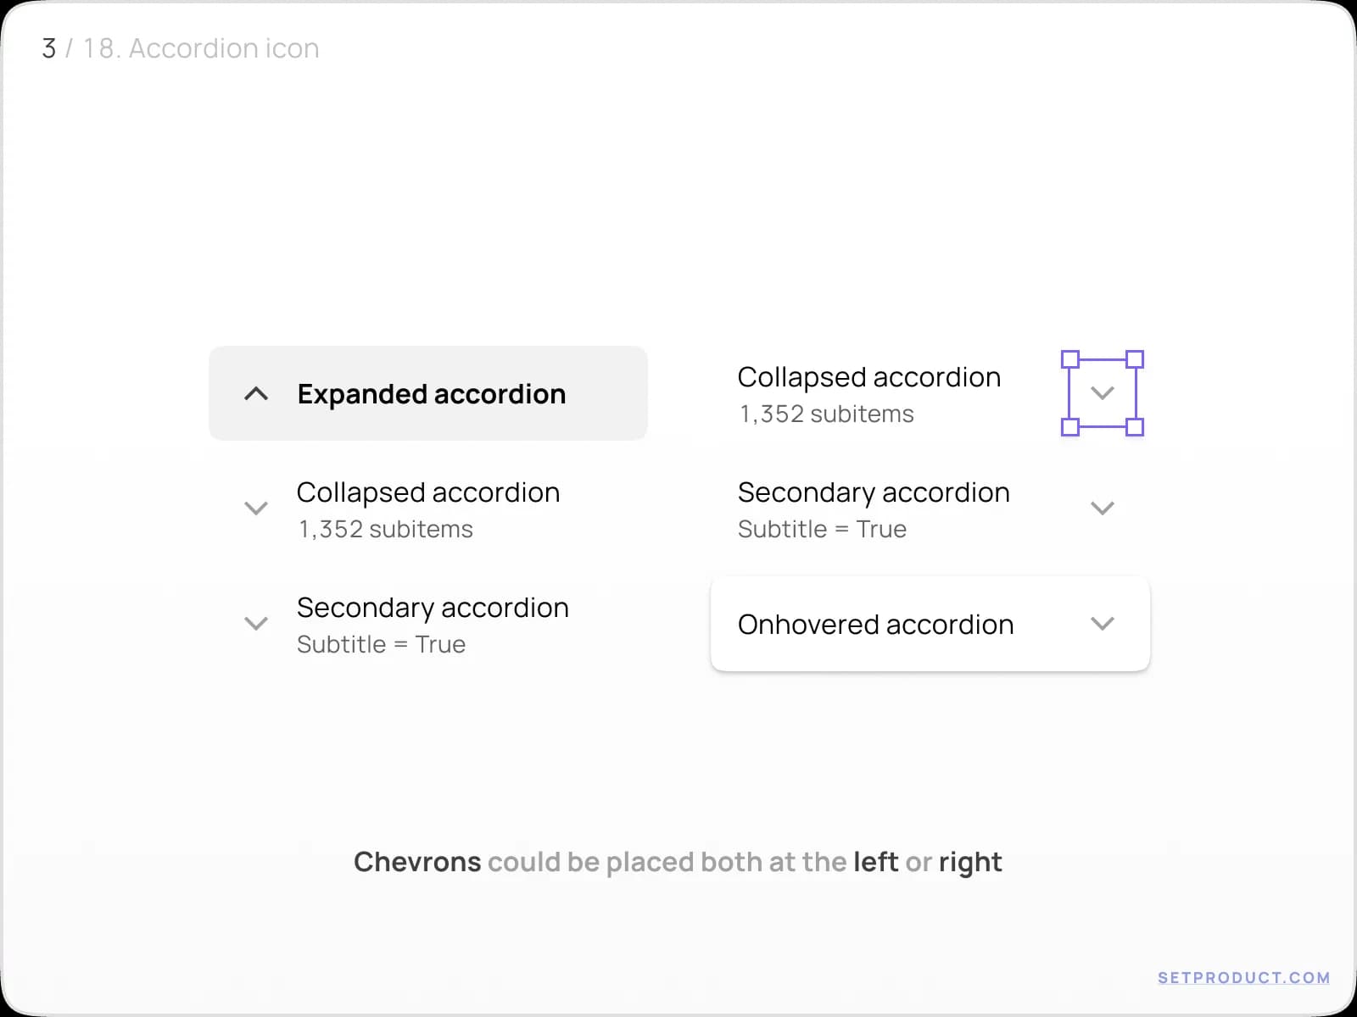Collapse the Expanded accordion
Screen dimensions: 1357x1017
(428, 393)
